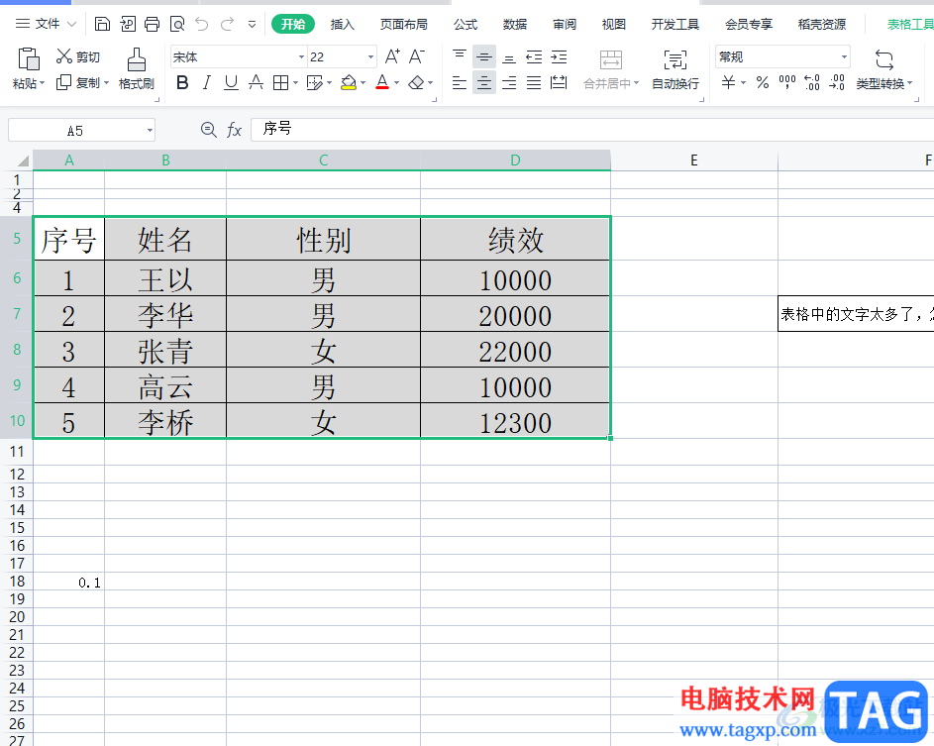Align text right
Image resolution: width=934 pixels, height=746 pixels.
tap(509, 82)
